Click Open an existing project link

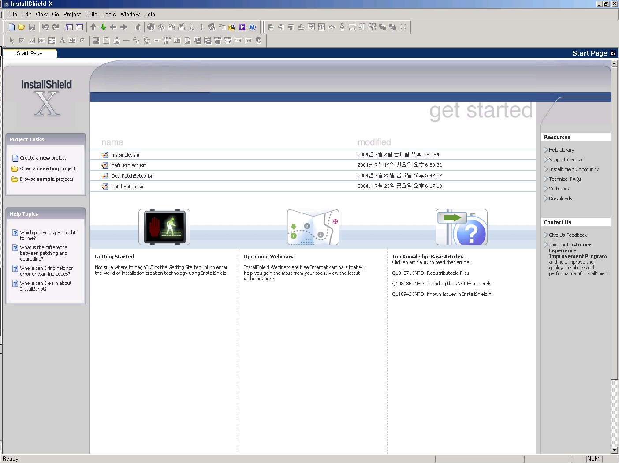tap(48, 168)
